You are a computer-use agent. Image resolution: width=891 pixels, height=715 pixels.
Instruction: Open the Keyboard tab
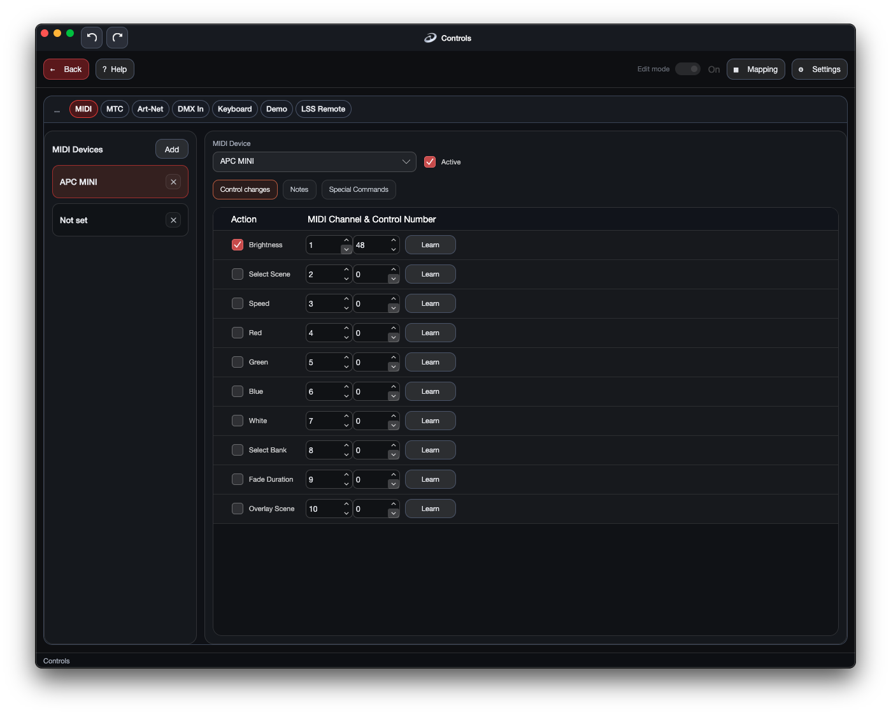[235, 109]
